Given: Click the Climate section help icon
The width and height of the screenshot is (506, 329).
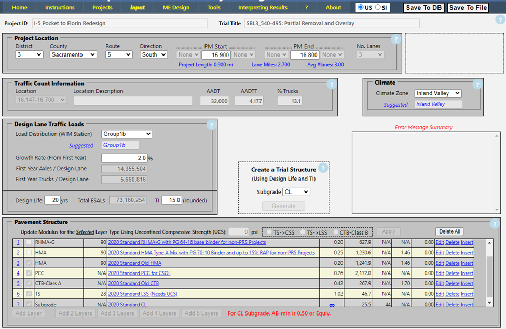Looking at the screenshot, I should (477, 85).
